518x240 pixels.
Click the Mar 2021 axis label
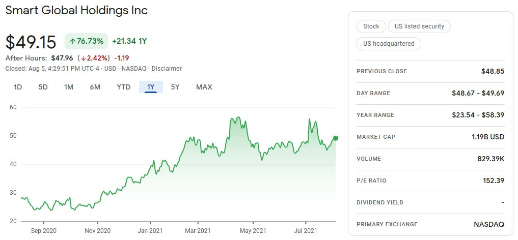coord(198,230)
